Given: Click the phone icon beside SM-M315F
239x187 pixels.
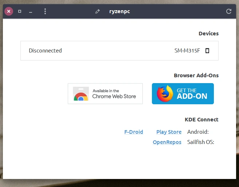Looking at the screenshot, I should point(207,51).
